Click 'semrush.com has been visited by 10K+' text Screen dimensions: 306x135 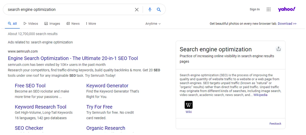click(57, 65)
